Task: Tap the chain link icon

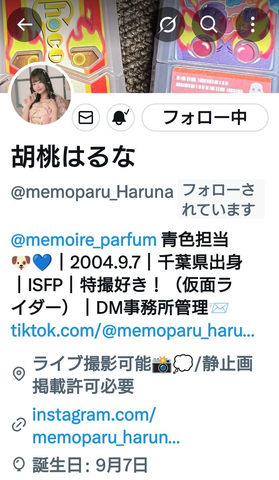Action: pyautogui.click(x=19, y=426)
